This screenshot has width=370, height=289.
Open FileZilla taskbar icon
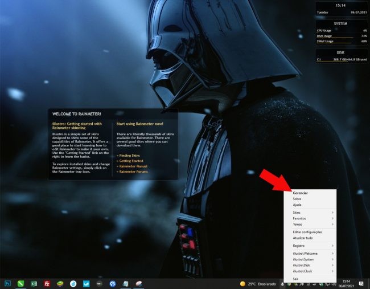[47, 283]
